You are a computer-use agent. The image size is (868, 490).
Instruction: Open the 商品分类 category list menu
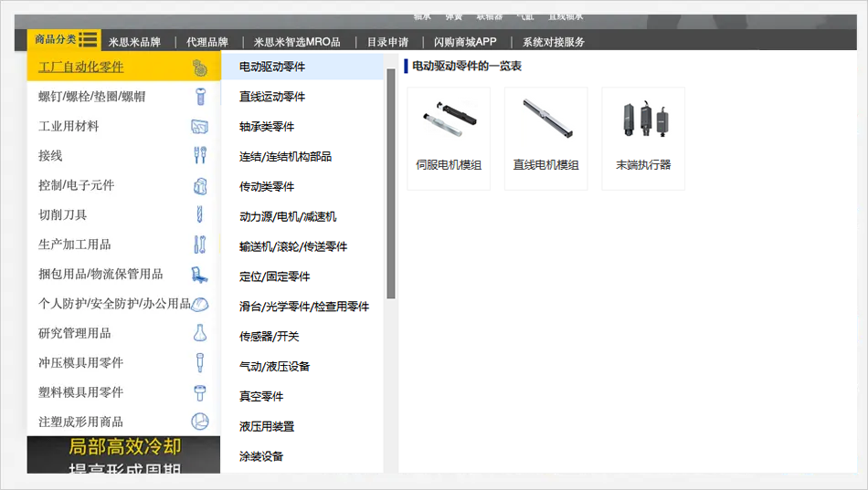66,39
